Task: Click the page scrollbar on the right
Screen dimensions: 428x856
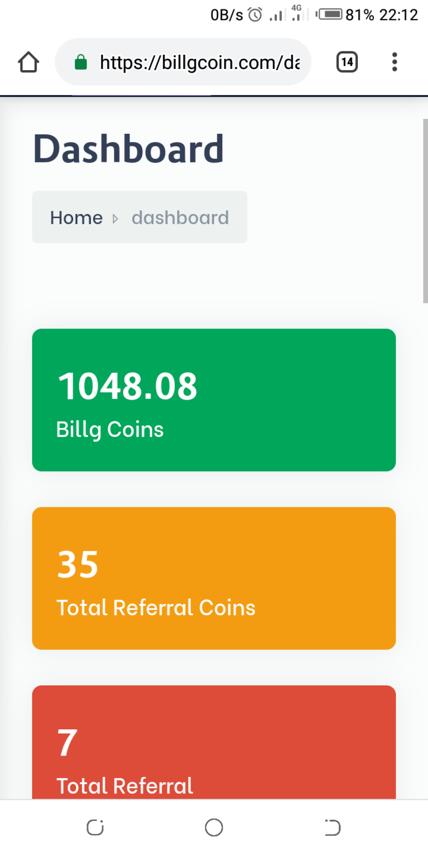Action: 425,211
